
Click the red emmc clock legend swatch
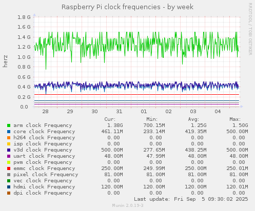(x=9, y=168)
